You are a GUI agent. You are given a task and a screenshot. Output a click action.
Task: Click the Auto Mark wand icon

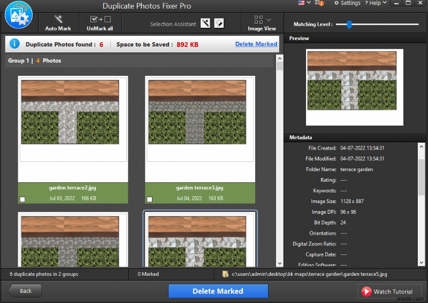click(58, 20)
